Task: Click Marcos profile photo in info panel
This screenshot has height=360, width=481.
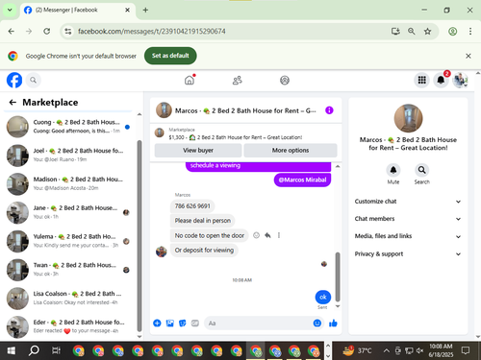Action: pyautogui.click(x=408, y=118)
